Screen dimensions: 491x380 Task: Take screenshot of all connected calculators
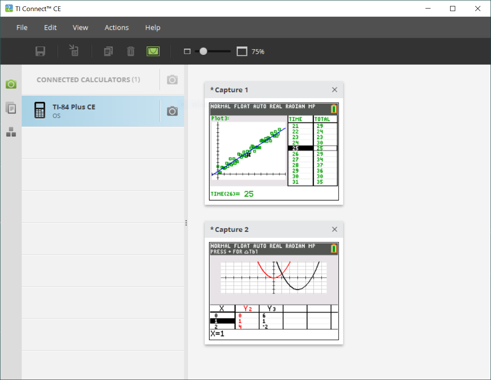point(172,80)
